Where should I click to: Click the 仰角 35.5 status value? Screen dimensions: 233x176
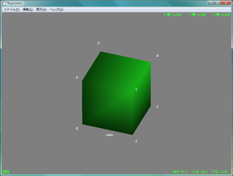tap(180, 172)
